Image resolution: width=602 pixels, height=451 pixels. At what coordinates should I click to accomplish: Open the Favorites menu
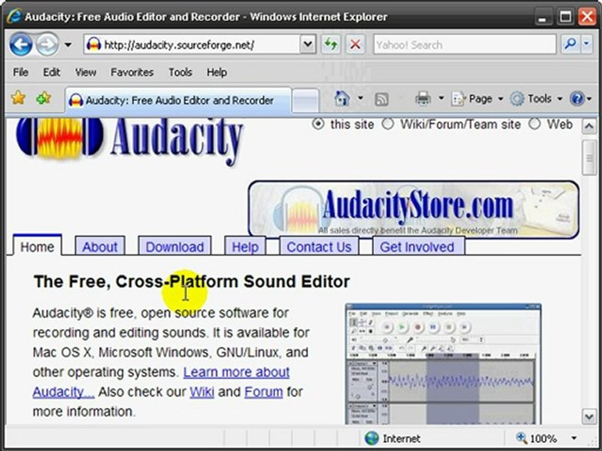(x=132, y=72)
